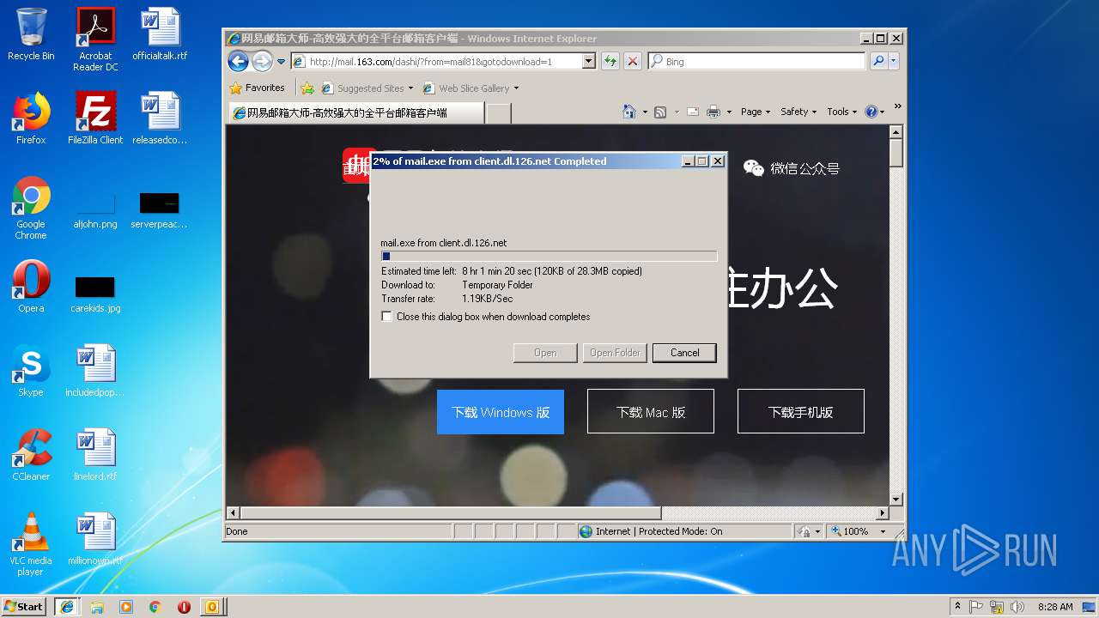Select Firefox desktop icon
Image resolution: width=1099 pixels, height=618 pixels.
(x=31, y=118)
